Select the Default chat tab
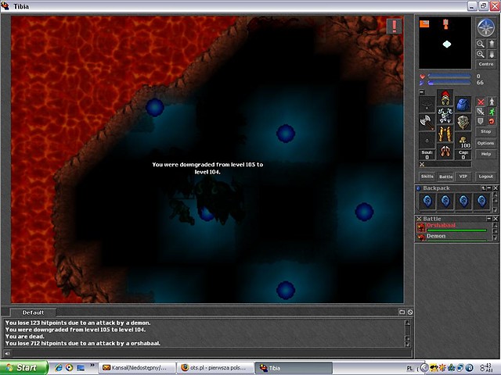Viewport: 501px width, 375px height. (33, 312)
